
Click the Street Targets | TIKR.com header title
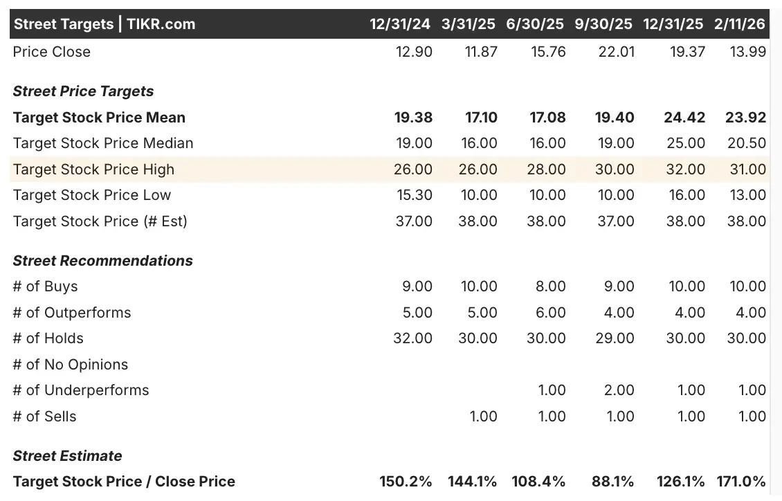click(104, 24)
